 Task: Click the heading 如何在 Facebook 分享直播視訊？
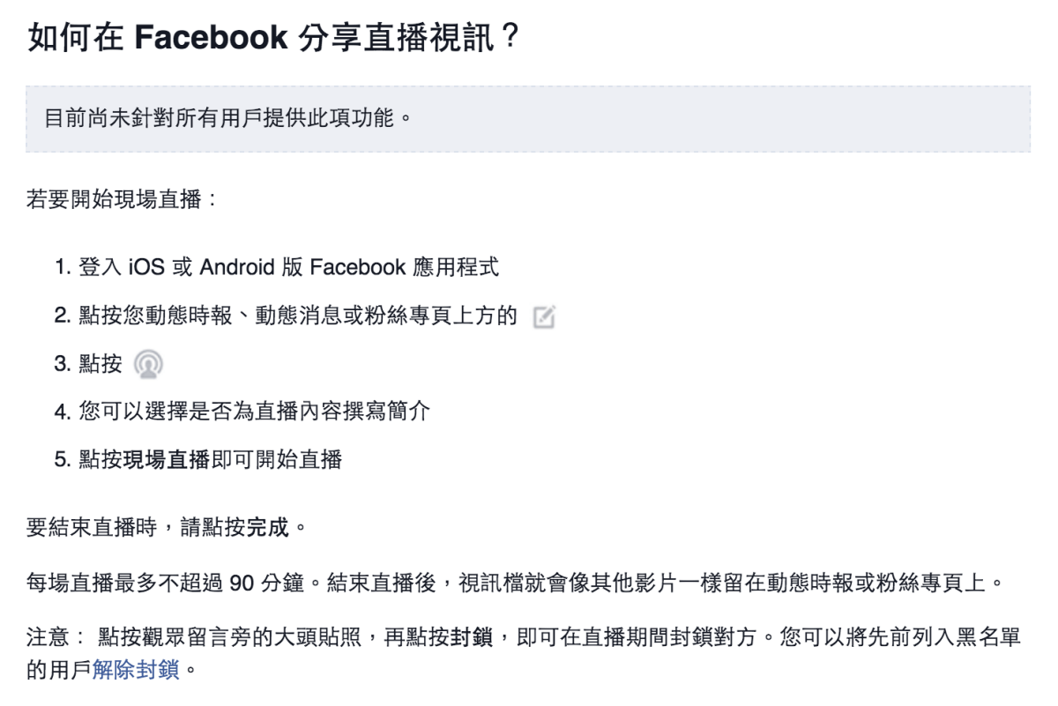[274, 38]
